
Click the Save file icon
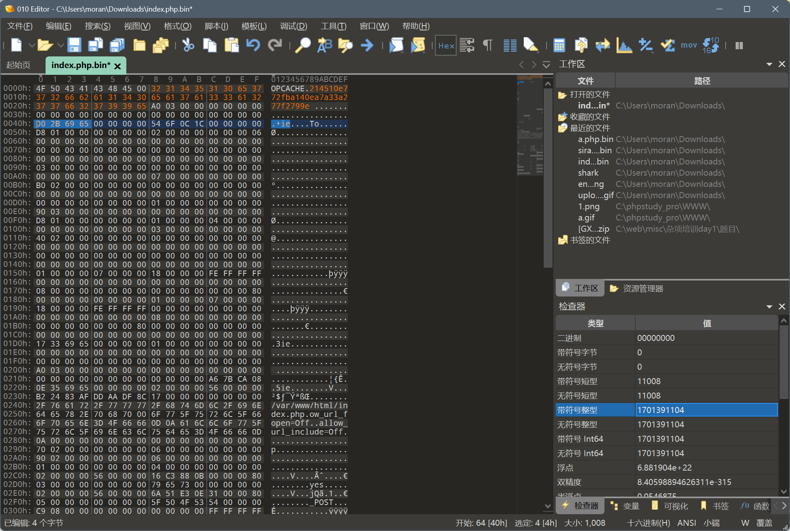click(74, 45)
